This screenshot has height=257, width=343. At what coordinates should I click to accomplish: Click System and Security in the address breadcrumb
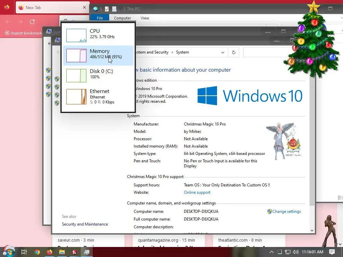(x=152, y=52)
